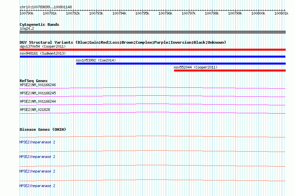Select the blue nsv948161 gain variant bar
The image size is (295, 196).
[x=152, y=57]
